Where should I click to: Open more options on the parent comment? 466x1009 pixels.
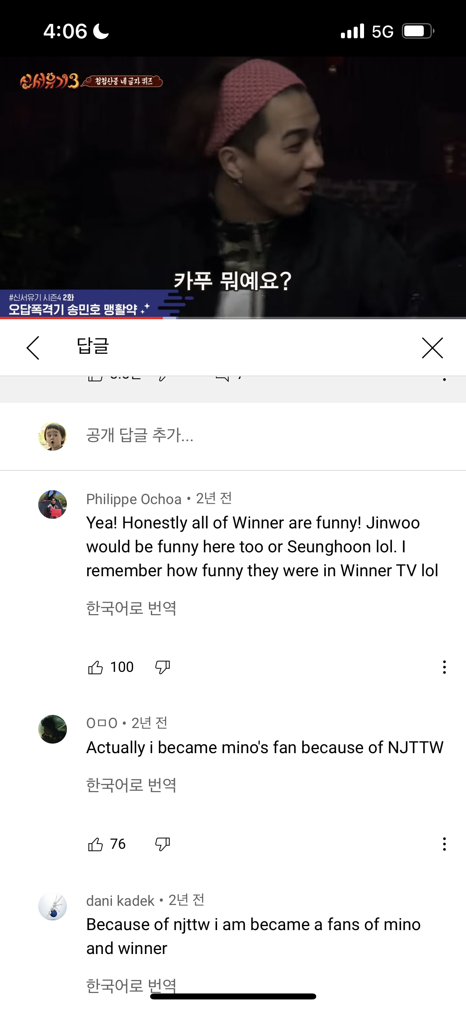pos(444,379)
